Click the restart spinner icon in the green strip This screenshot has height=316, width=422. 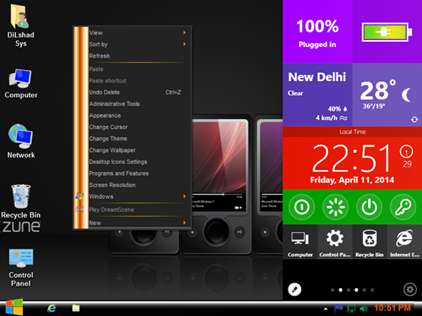335,207
